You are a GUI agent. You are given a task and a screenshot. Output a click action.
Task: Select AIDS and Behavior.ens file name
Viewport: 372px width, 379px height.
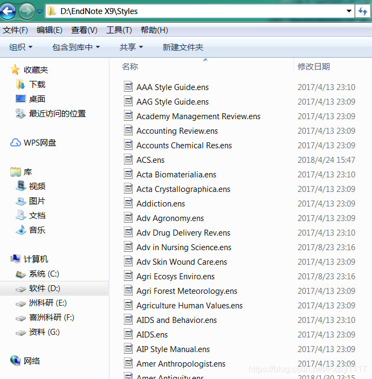(176, 320)
